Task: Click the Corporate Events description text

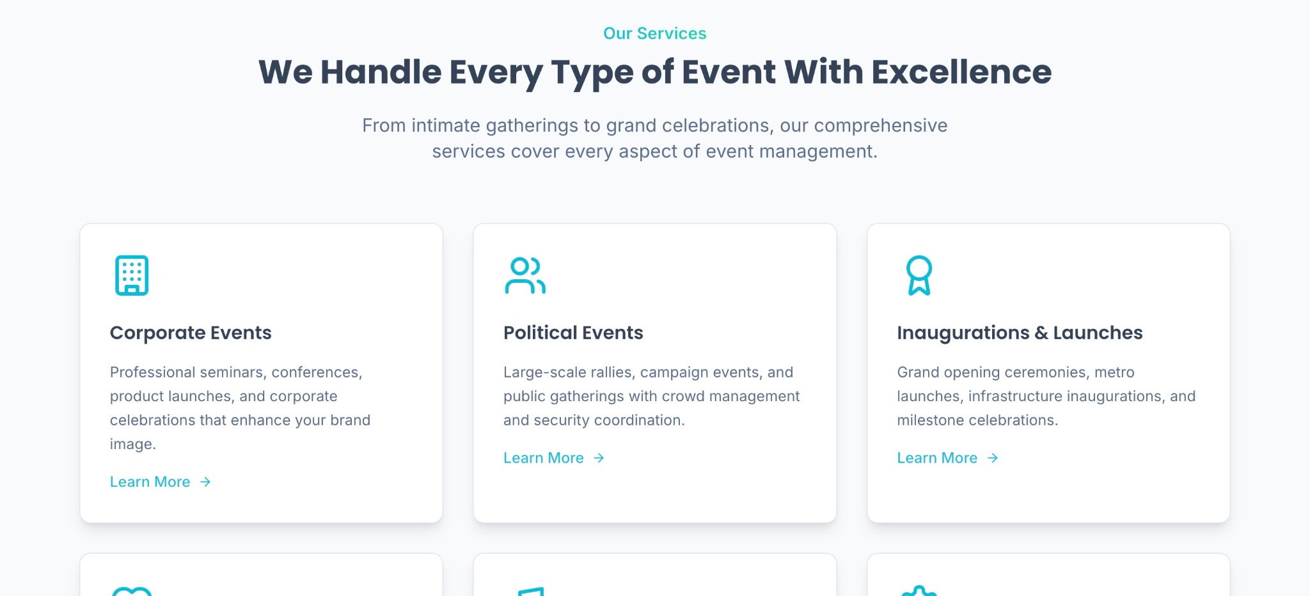Action: (240, 408)
